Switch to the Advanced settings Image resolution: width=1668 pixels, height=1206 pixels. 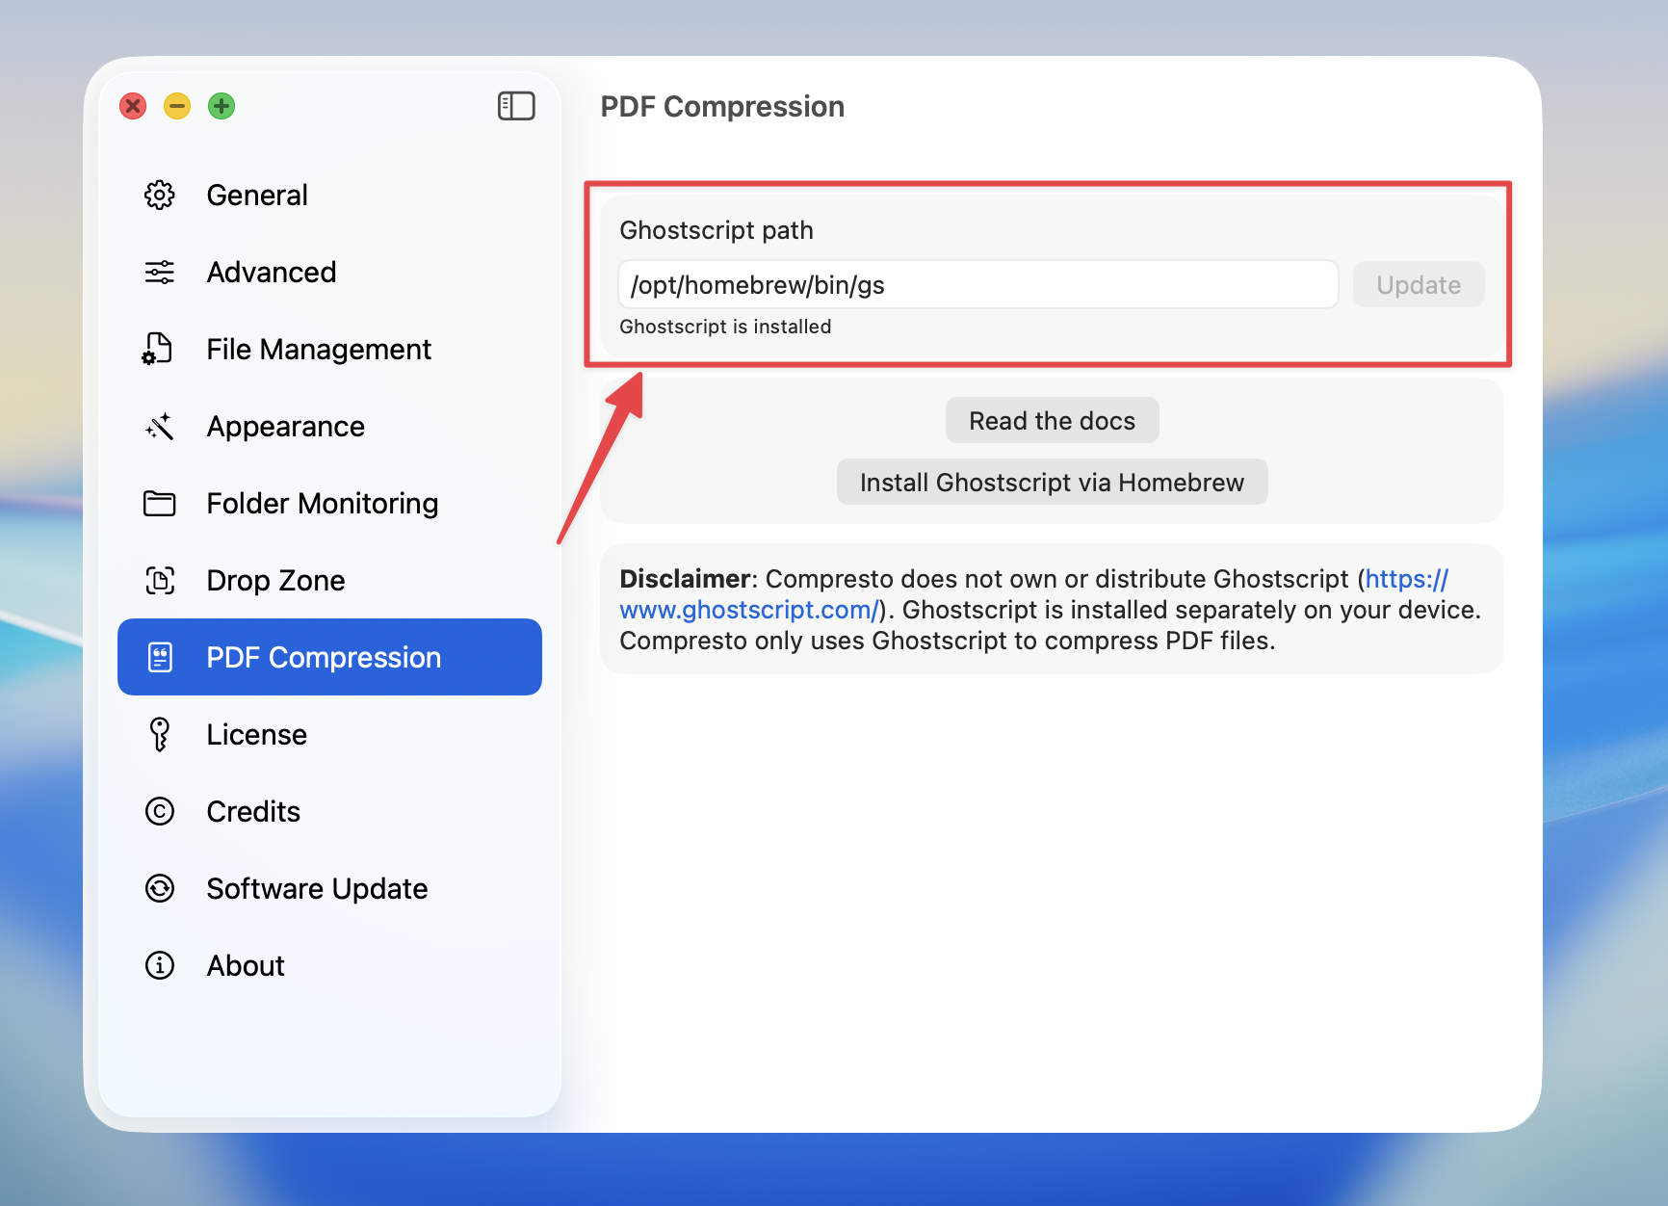329,273
